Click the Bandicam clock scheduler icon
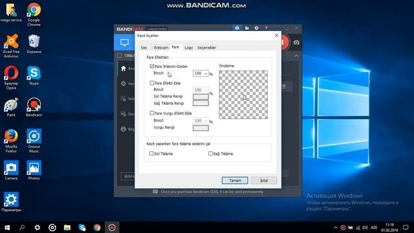The height and width of the screenshot is (233, 414). pyautogui.click(x=256, y=28)
